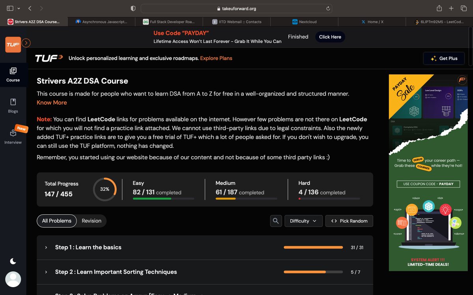The width and height of the screenshot is (473, 295).
Task: Click the Easy progress bar
Action: point(163,199)
